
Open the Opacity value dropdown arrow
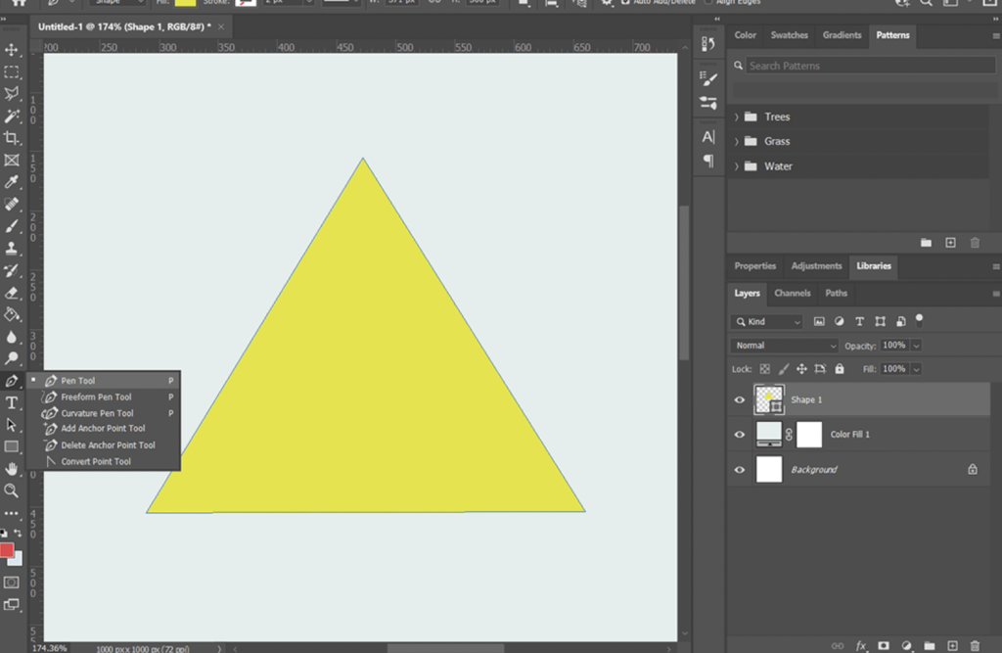916,346
